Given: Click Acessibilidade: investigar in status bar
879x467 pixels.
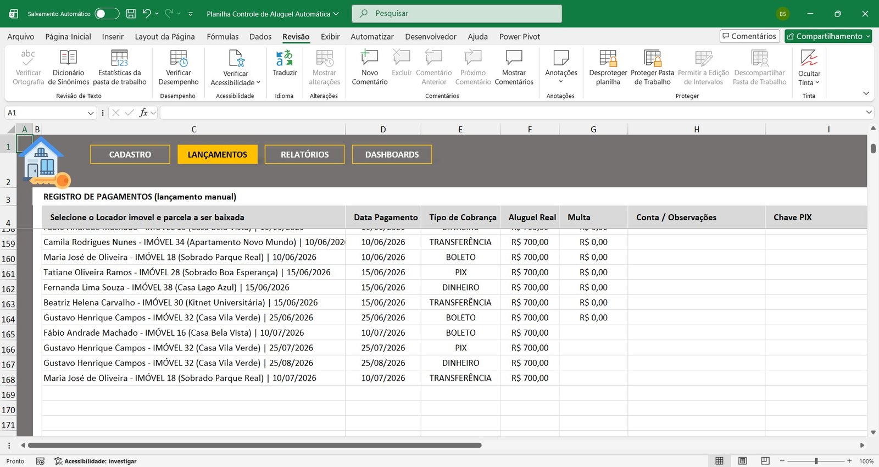Looking at the screenshot, I should coord(96,462).
